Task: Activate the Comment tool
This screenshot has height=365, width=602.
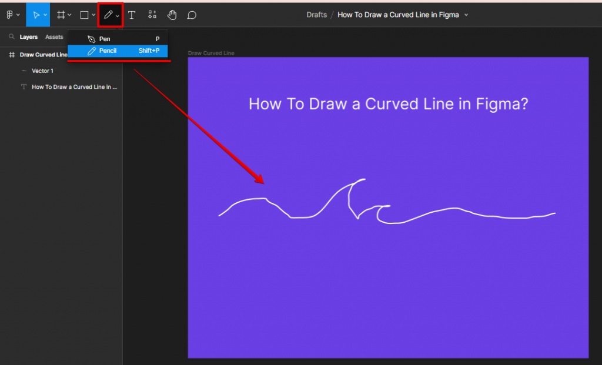Action: click(x=191, y=14)
